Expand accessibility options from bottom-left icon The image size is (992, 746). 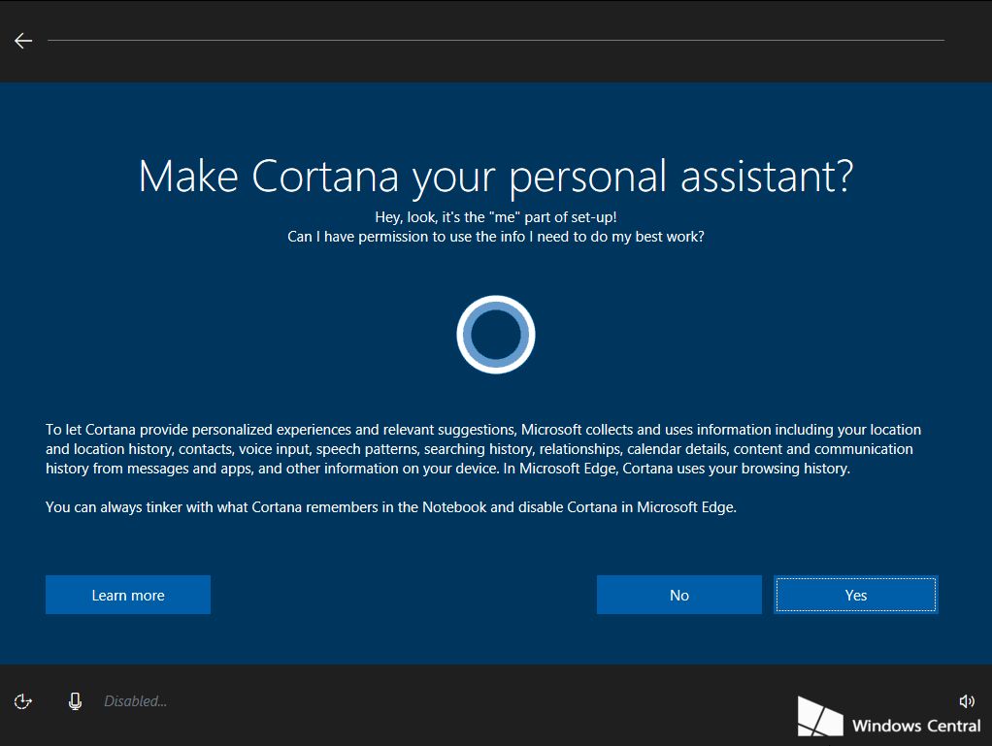[22, 700]
